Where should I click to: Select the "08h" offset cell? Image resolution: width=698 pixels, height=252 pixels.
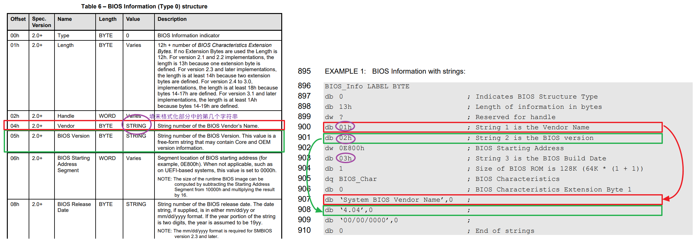coord(15,204)
